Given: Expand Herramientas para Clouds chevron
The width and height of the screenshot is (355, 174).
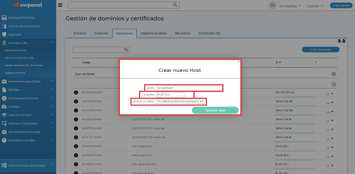Looking at the screenshot, I should pyautogui.click(x=52, y=81).
